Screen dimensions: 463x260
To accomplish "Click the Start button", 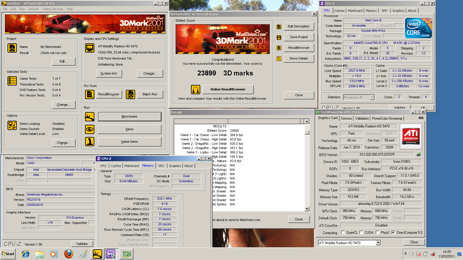I will tap(8, 254).
